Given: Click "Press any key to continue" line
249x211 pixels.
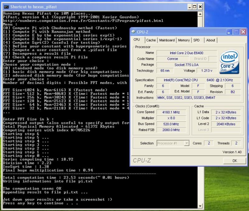Looking at the screenshot, I should tap(40, 203).
